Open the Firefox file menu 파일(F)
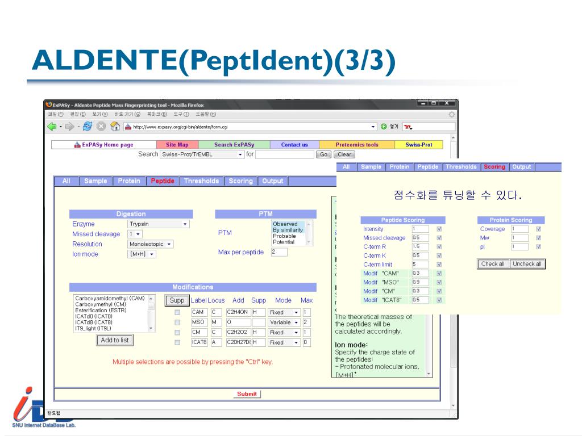Viewport: 582px width, 436px height. (56, 114)
